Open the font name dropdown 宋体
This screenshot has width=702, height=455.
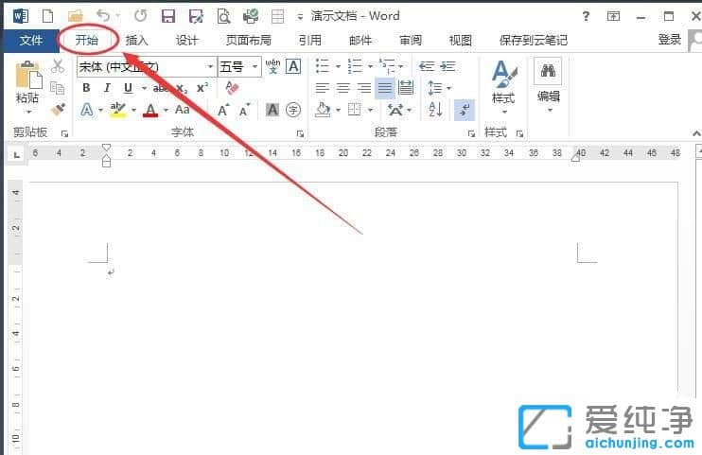coord(210,67)
